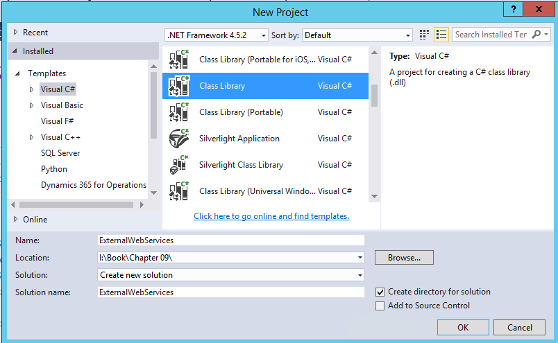Viewport: 558px width, 343px height.
Task: Click the OK button
Action: click(x=463, y=327)
